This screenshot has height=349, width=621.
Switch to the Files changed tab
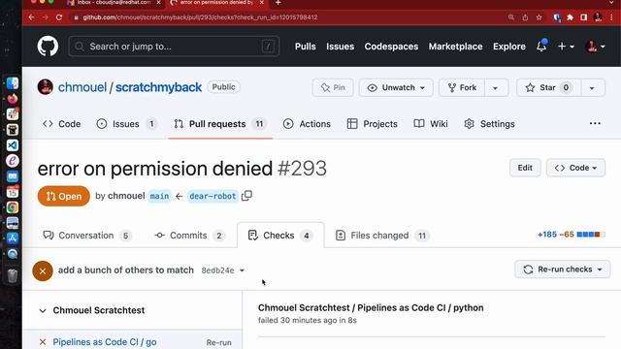click(x=382, y=236)
